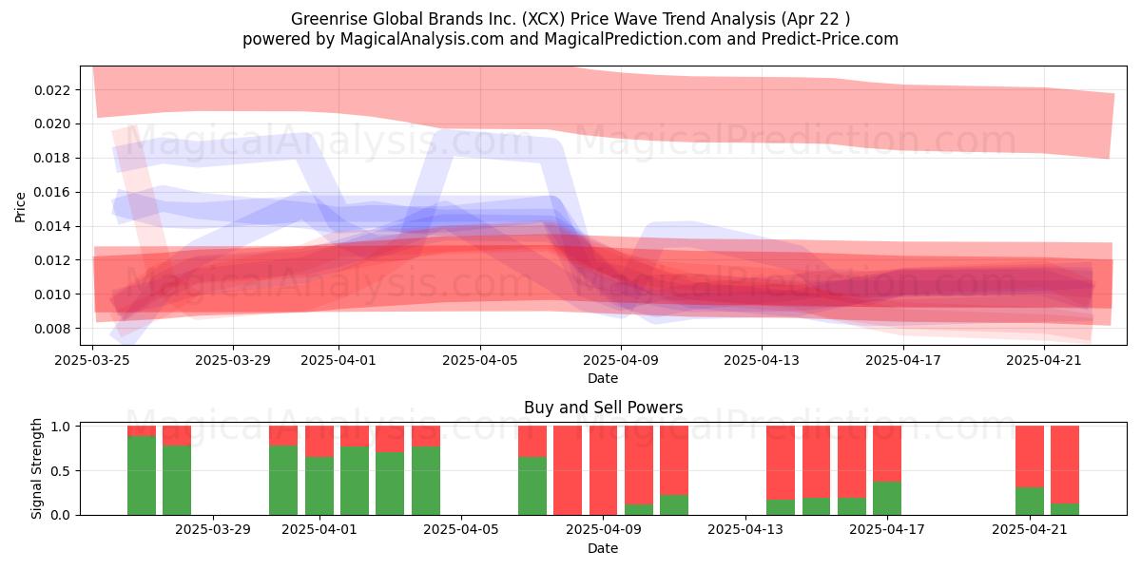This screenshot has width=1141, height=570.
Task: Click the 2025-04-01 tick label on the lower chart
Action: pos(319,529)
